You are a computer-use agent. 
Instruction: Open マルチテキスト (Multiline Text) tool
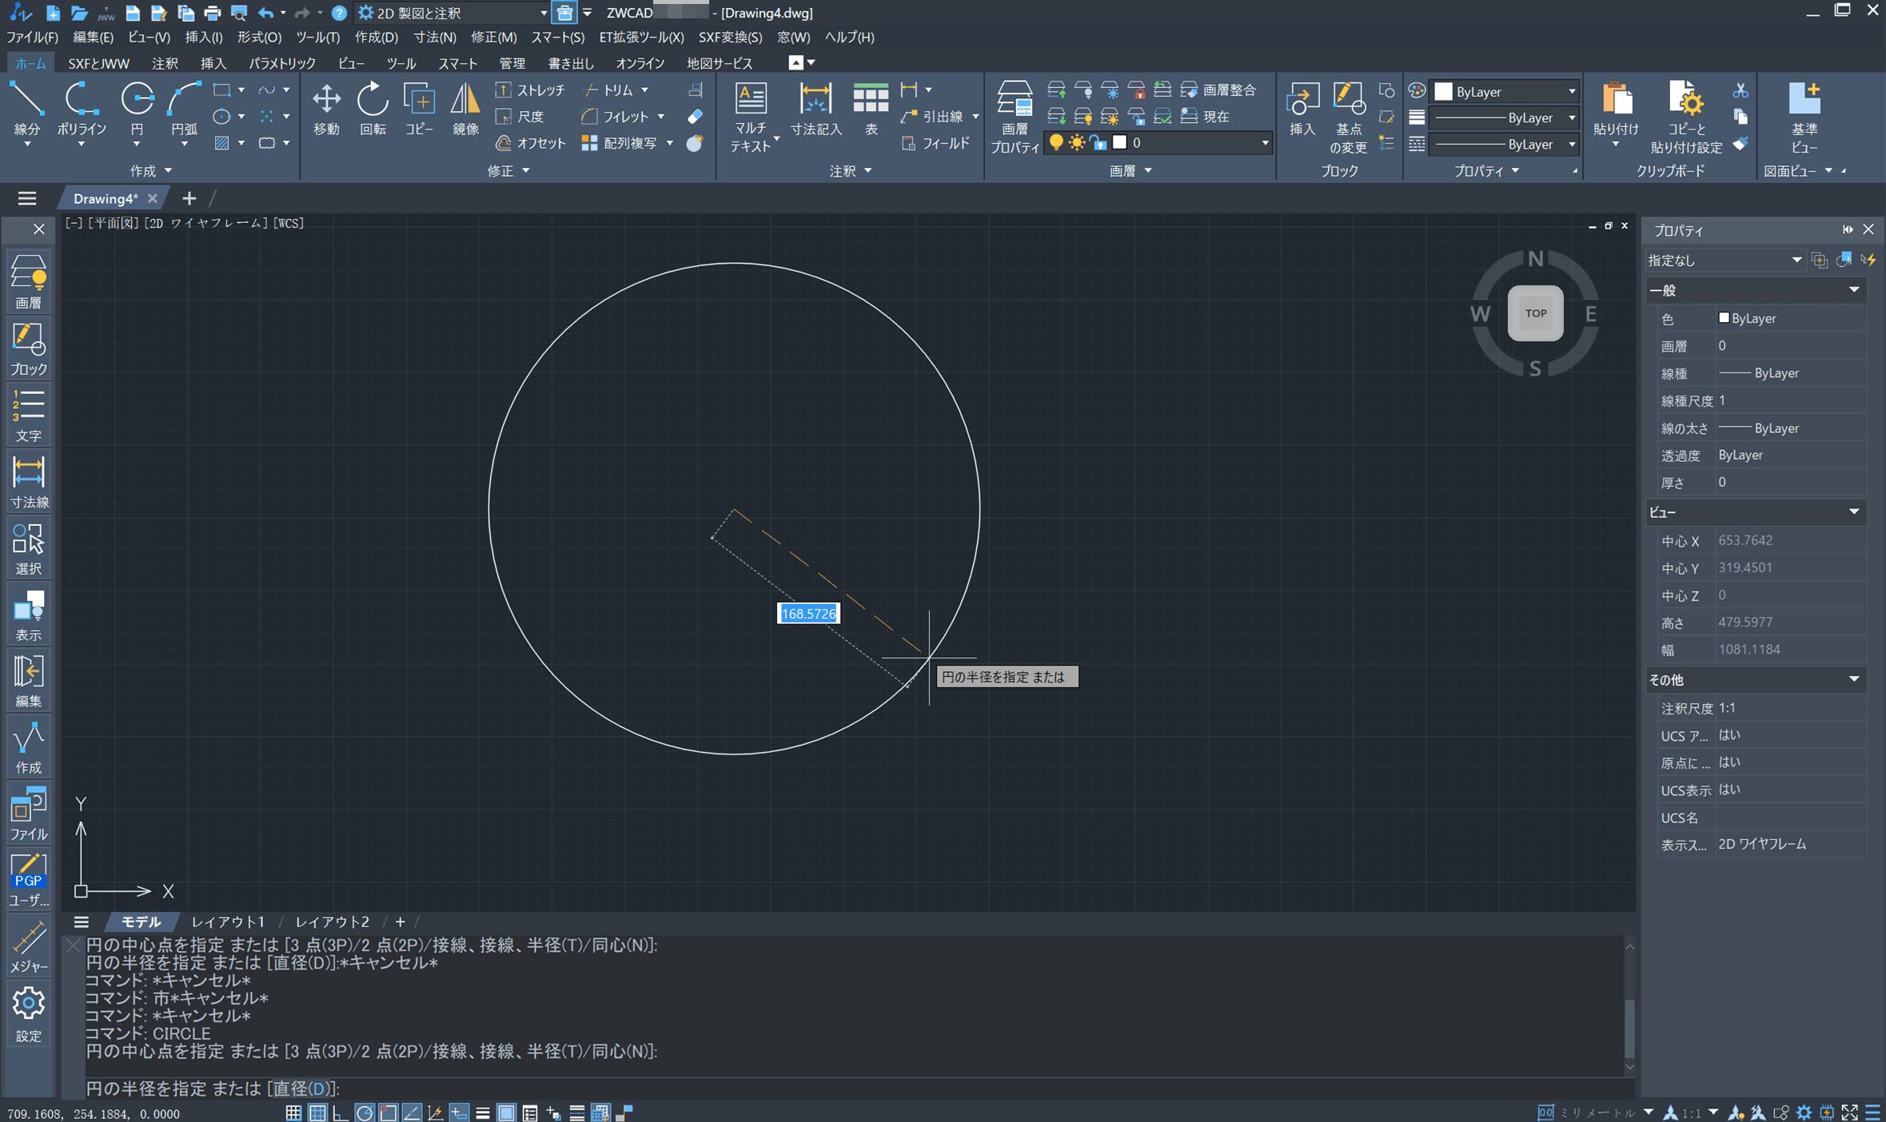tap(751, 117)
